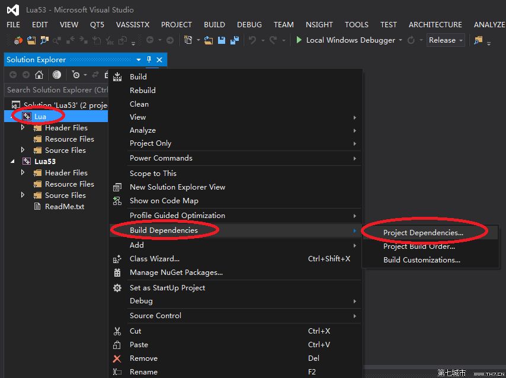Image resolution: width=506 pixels, height=378 pixels.
Task: Click the Search Solution Explorer field
Action: [57, 89]
